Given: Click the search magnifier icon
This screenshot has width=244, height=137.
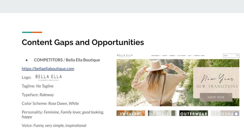Looking at the screenshot, I should (x=237, y=56).
